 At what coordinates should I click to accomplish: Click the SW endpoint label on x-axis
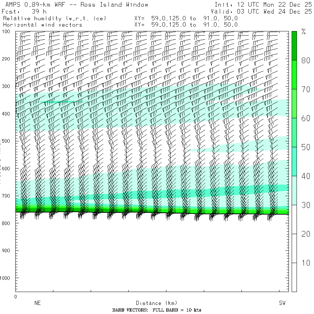[282, 303]
